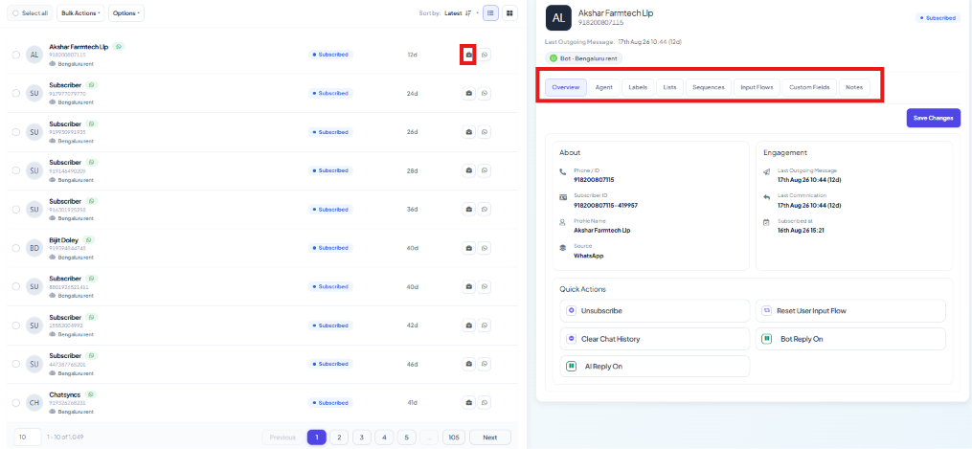Click the AL avatar in the detail panel header
The height and width of the screenshot is (449, 972).
point(558,18)
